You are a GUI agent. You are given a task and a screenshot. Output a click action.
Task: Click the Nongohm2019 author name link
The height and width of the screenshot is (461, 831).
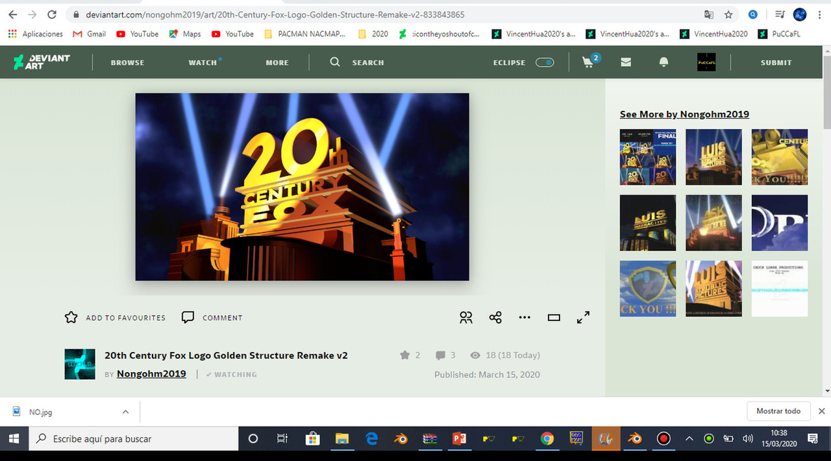click(x=151, y=373)
